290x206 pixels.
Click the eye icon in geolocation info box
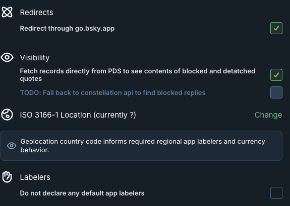pyautogui.click(x=12, y=146)
